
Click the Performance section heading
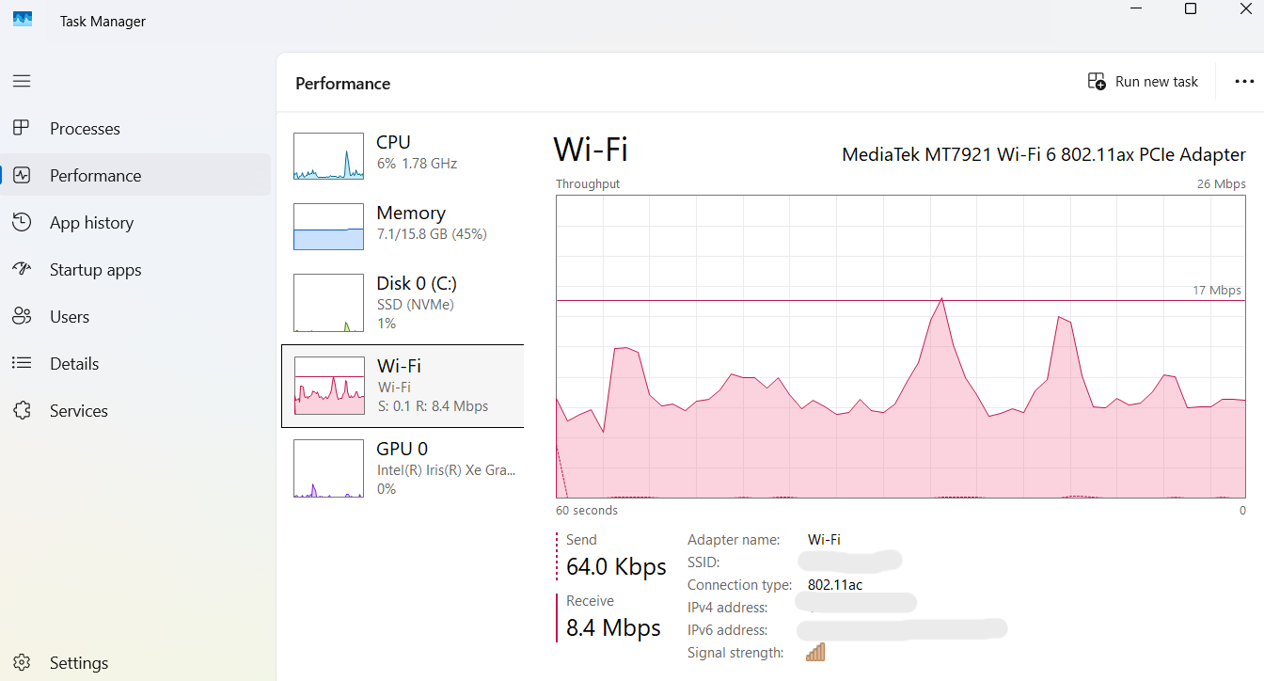pos(342,84)
